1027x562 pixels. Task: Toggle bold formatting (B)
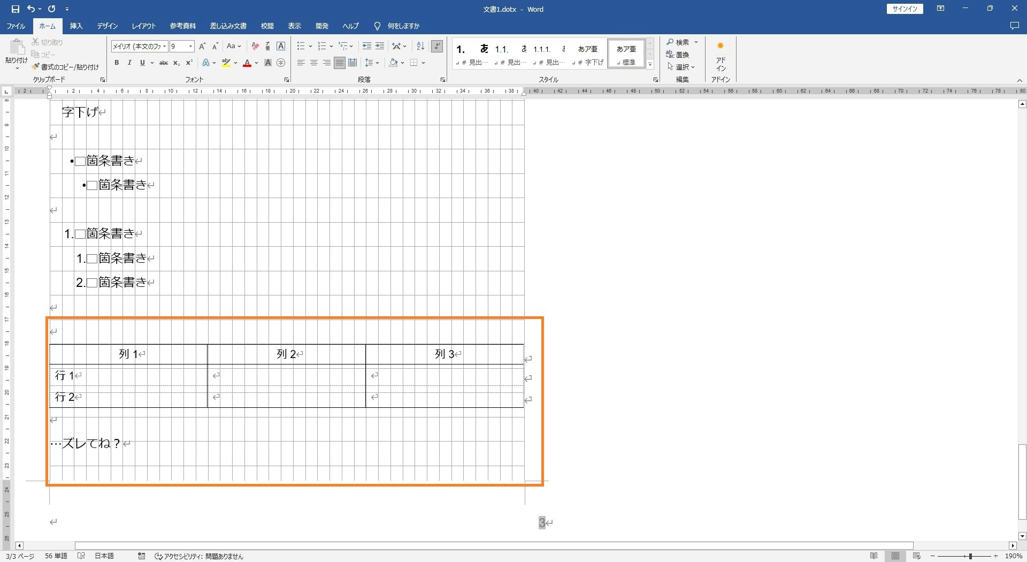(x=117, y=63)
